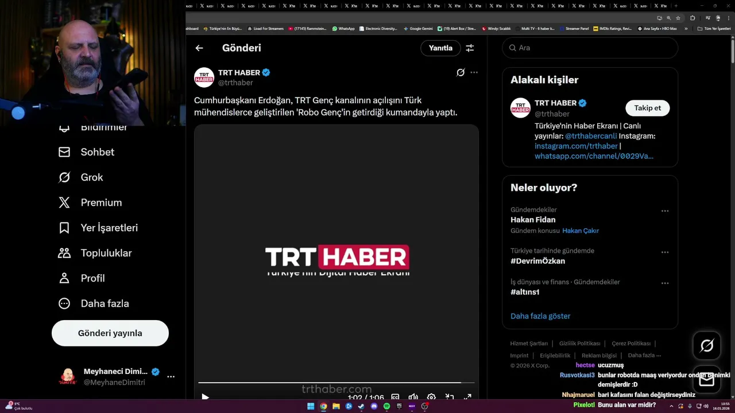The height and width of the screenshot is (413, 735).
Task: Open Discord from the taskbar
Action: [x=374, y=406]
